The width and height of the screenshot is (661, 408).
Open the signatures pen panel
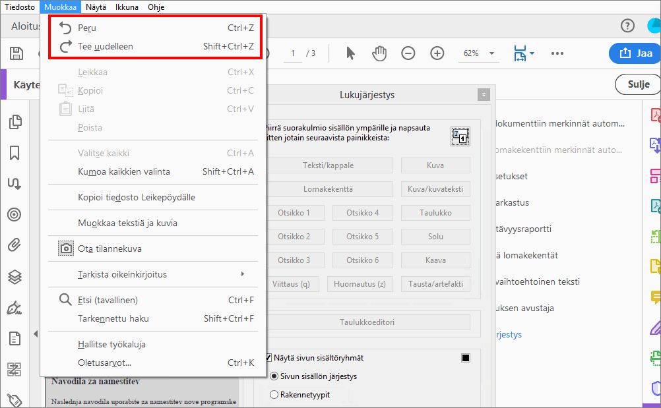(x=15, y=308)
